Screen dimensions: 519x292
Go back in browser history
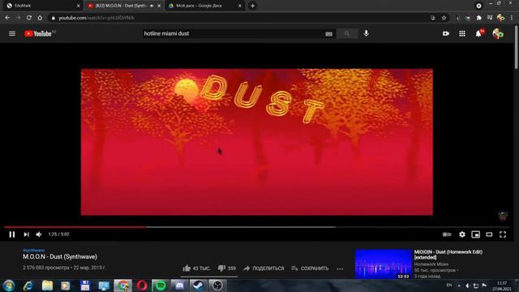[7, 18]
